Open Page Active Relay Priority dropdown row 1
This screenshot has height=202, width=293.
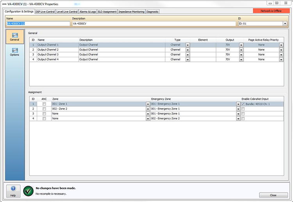click(x=281, y=45)
